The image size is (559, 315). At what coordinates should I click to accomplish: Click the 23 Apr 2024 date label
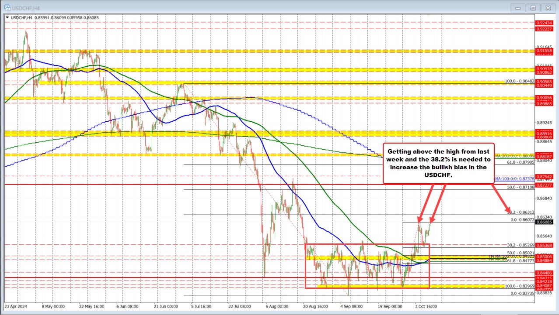click(16, 306)
